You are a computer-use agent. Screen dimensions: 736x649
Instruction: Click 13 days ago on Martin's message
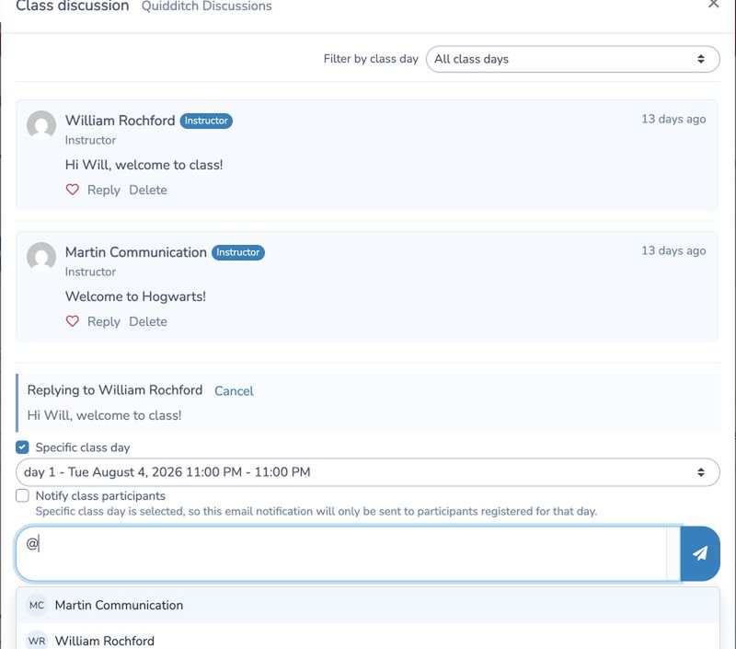pyautogui.click(x=673, y=250)
